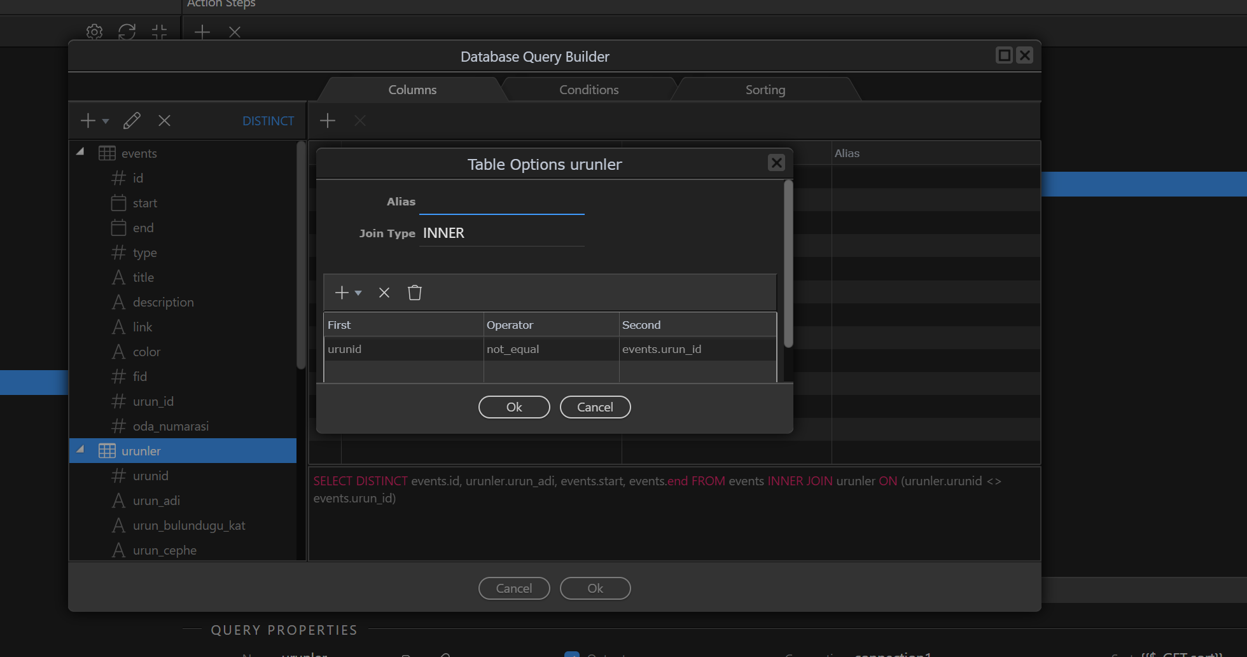The width and height of the screenshot is (1247, 657).
Task: Collapse the urunler table tree
Action: point(81,450)
